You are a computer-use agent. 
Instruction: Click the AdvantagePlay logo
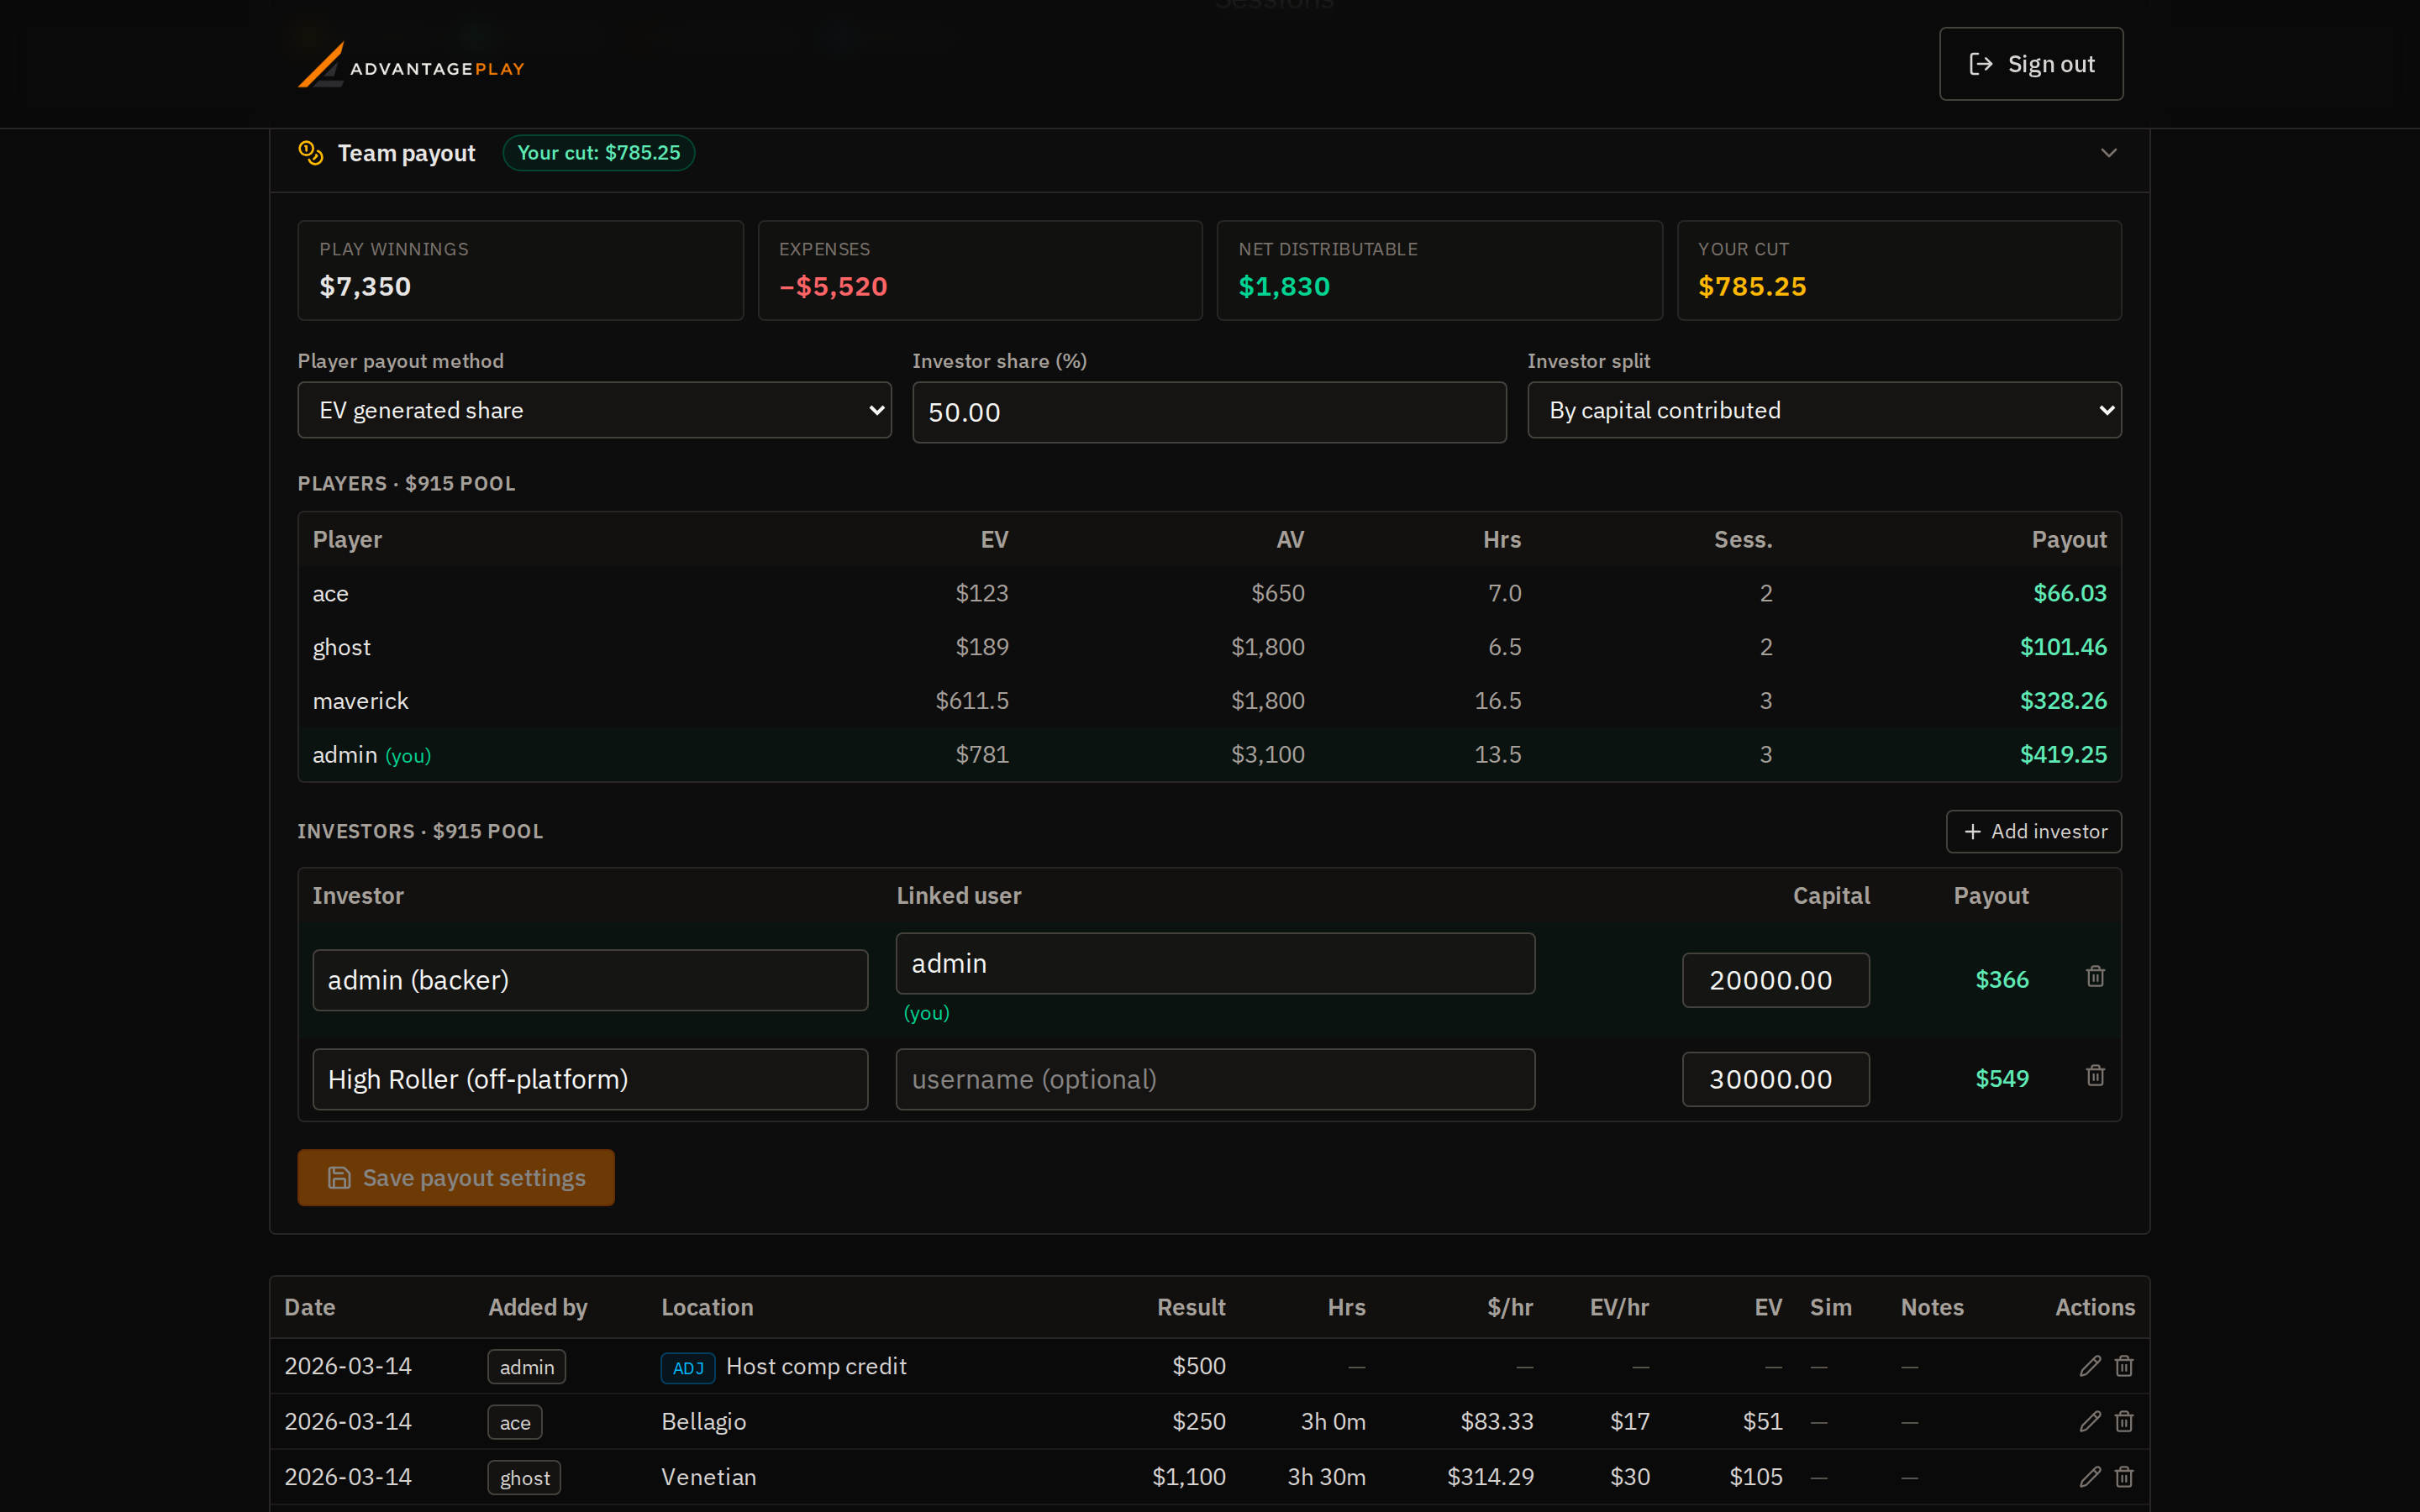(x=411, y=65)
